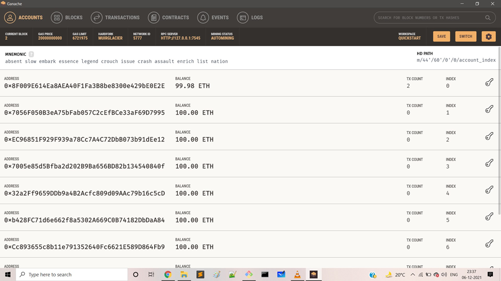The width and height of the screenshot is (501, 281).
Task: Open Cortana circle icon on taskbar
Action: (136, 274)
